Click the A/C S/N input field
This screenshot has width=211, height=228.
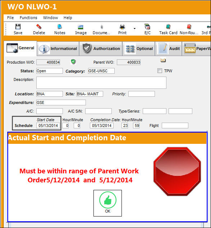[98, 111]
